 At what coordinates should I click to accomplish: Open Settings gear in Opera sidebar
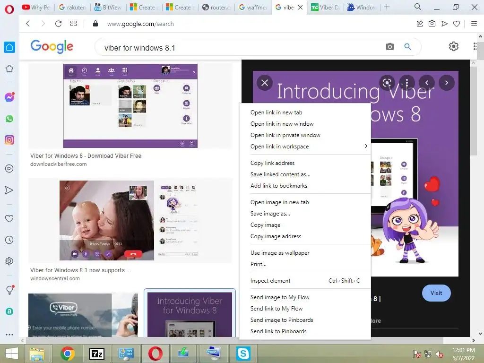[9, 261]
